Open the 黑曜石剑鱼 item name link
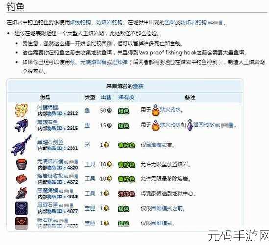Screen dimensions: 269x245 [50, 142]
